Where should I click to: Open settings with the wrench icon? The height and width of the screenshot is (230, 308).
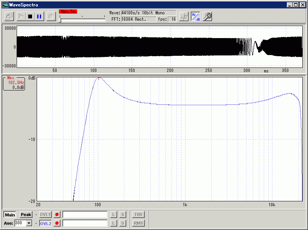click(207, 17)
